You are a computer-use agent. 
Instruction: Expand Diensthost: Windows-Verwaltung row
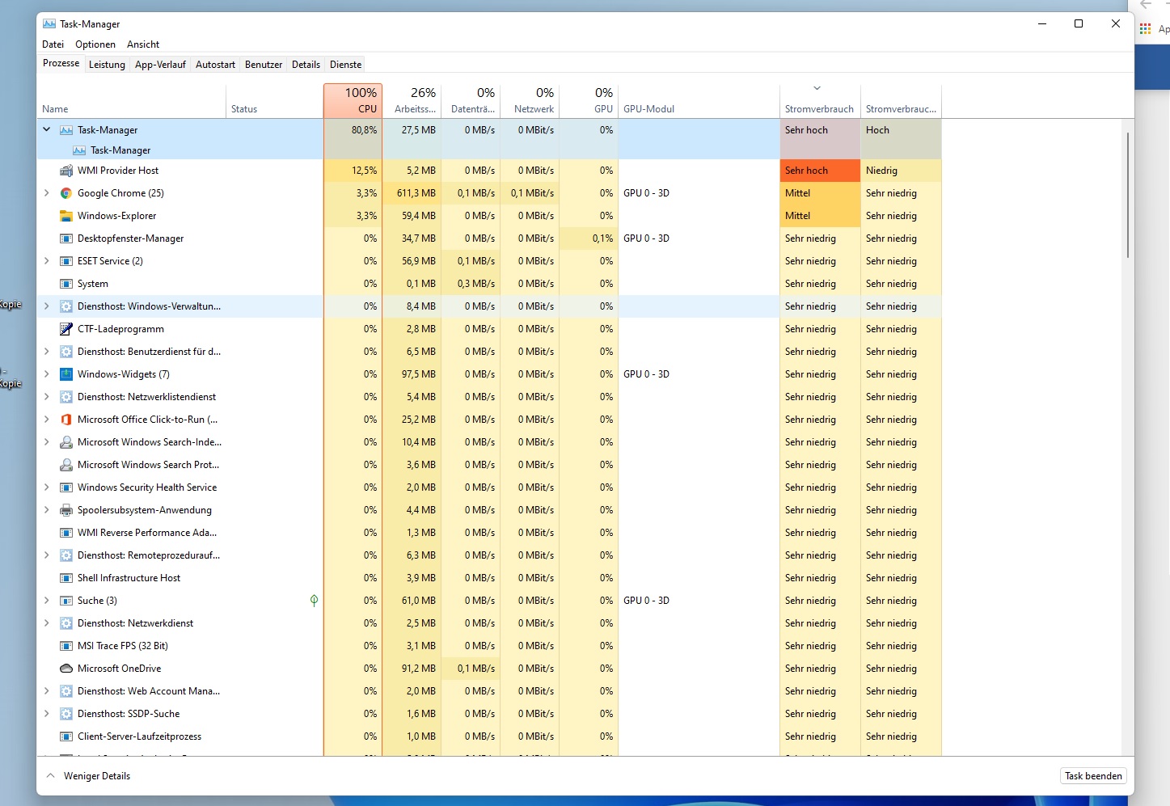click(x=46, y=306)
